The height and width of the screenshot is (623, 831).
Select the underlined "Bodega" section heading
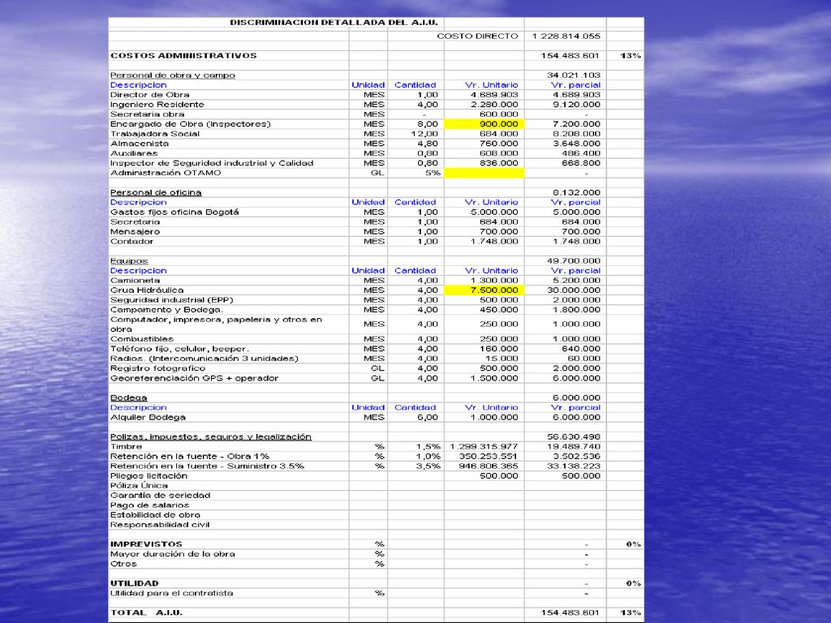click(x=128, y=397)
